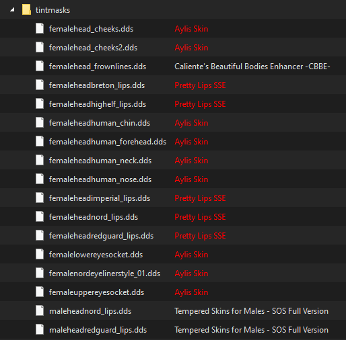Click file icon for femaleuppereyesocket.dds
The width and height of the screenshot is (346, 340).
tap(40, 292)
